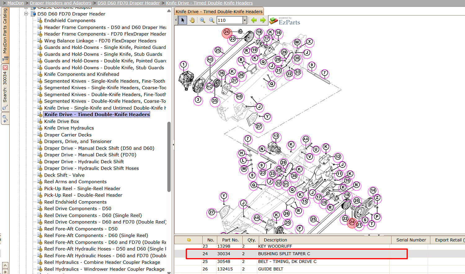Select Pick-Up Reel - Single-Reel Header
465x274 pixels.
[82, 189]
